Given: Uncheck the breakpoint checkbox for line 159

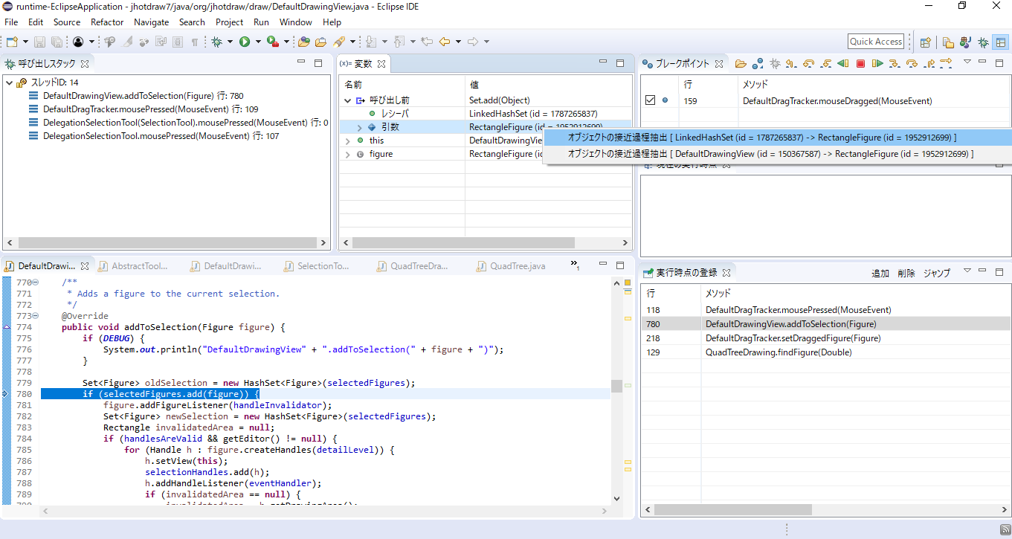Looking at the screenshot, I should coord(650,100).
